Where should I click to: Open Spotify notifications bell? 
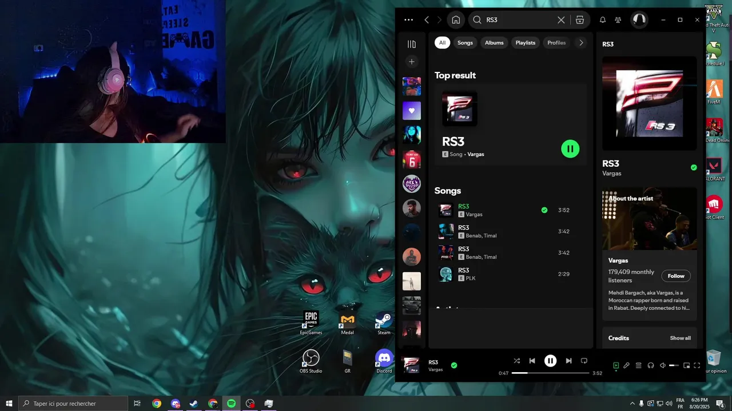click(x=603, y=20)
